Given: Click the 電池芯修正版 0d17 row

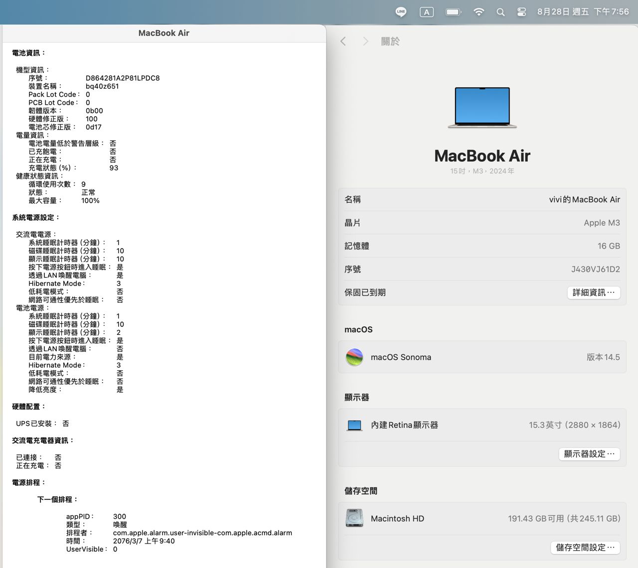Looking at the screenshot, I should click(x=65, y=127).
